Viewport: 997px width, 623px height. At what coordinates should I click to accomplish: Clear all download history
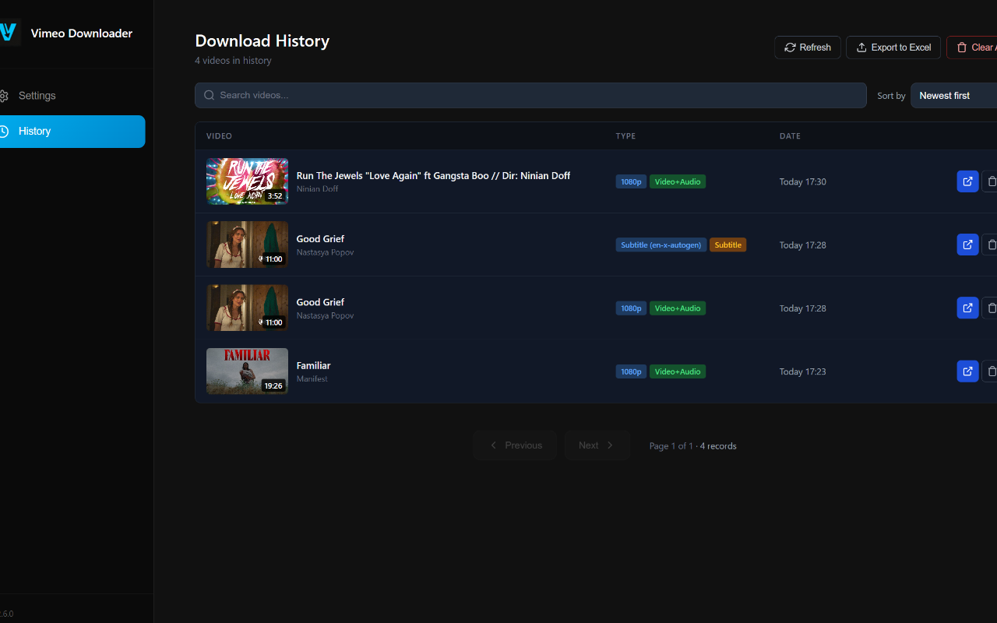972,48
